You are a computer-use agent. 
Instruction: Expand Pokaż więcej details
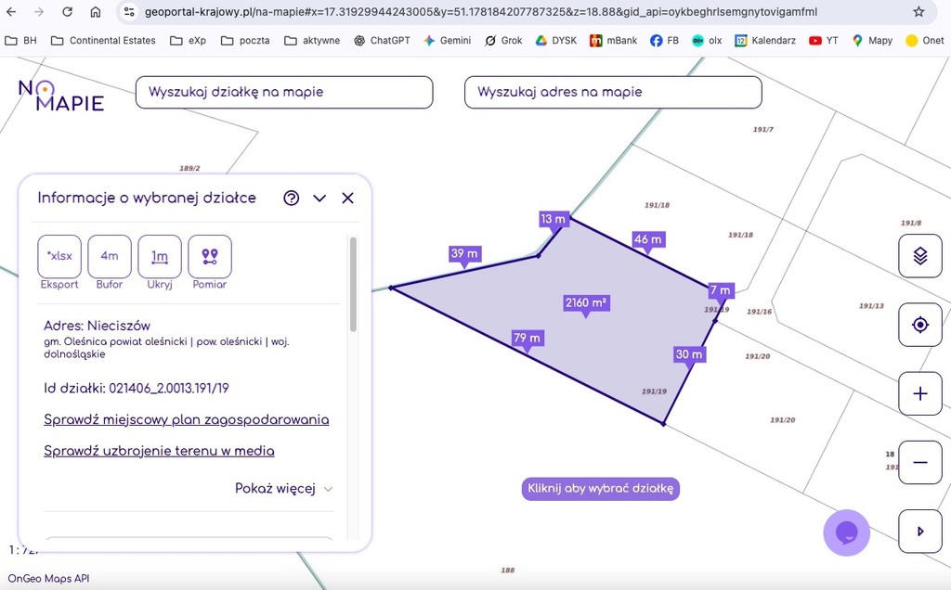tap(284, 489)
